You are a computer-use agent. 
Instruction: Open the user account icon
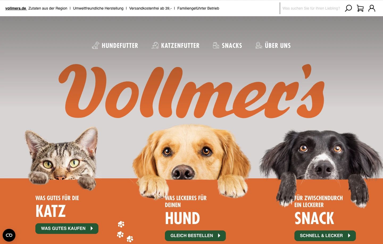click(372, 8)
